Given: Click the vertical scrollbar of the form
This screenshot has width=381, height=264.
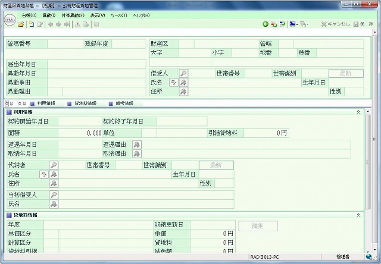Looking at the screenshot, I should 367,178.
